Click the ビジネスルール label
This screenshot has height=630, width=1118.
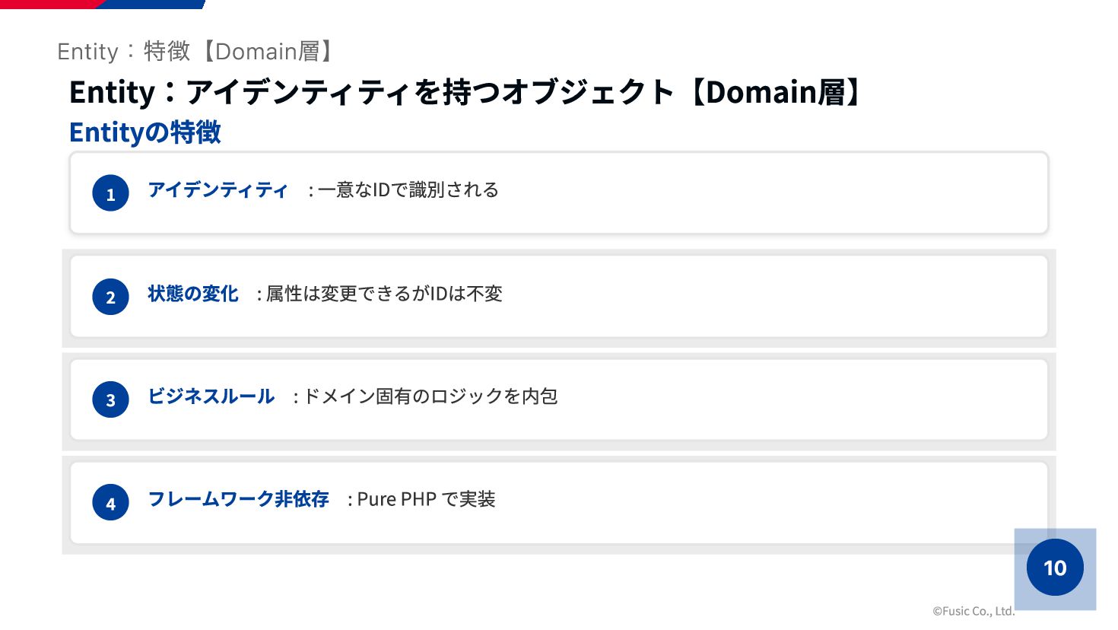click(x=211, y=396)
